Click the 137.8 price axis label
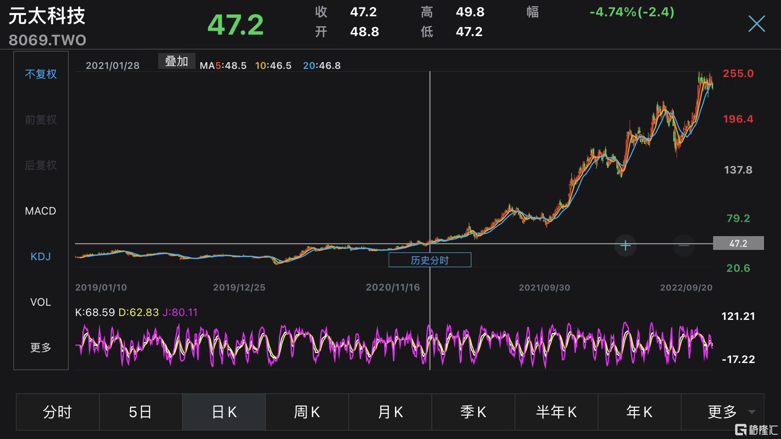This screenshot has height=439, width=781. 738,170
